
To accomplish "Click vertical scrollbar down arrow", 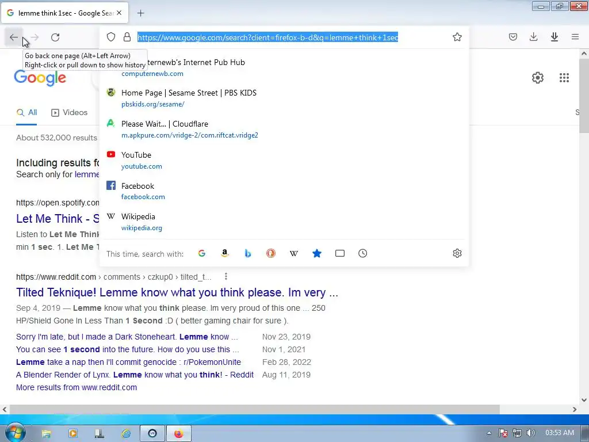I will (584, 400).
